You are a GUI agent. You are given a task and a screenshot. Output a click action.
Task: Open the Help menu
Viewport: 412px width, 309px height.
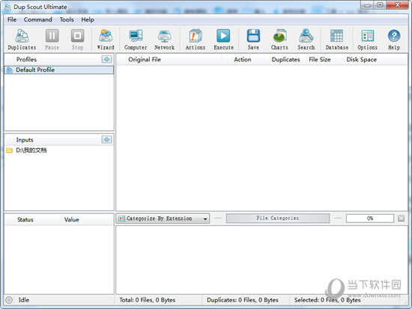coord(88,19)
